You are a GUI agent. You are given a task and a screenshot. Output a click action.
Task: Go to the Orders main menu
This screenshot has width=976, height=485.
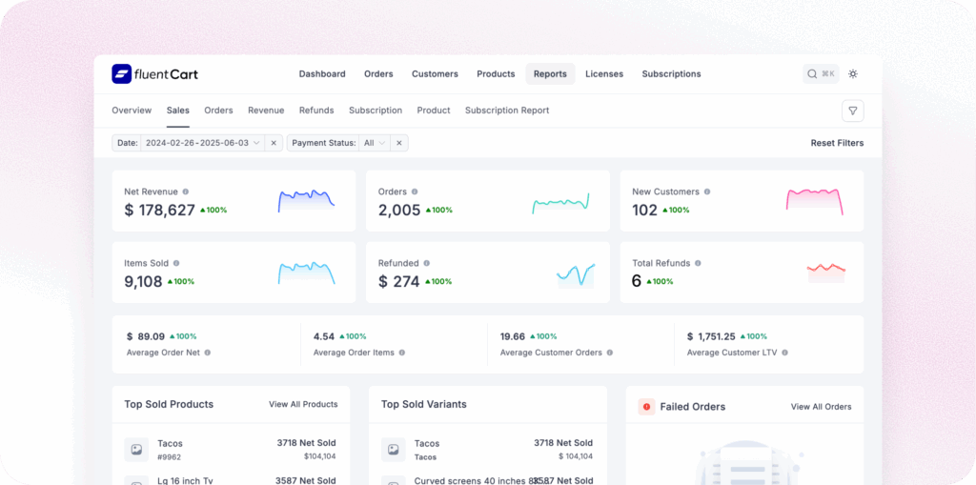pos(378,74)
